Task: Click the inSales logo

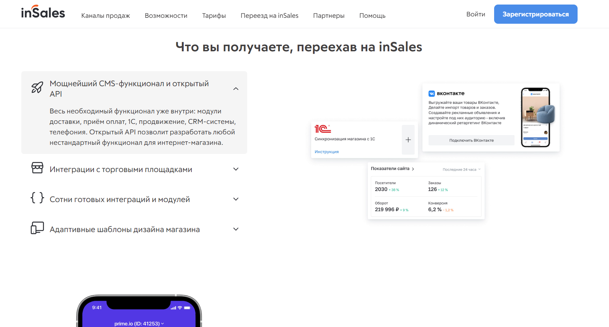Action: (x=43, y=12)
